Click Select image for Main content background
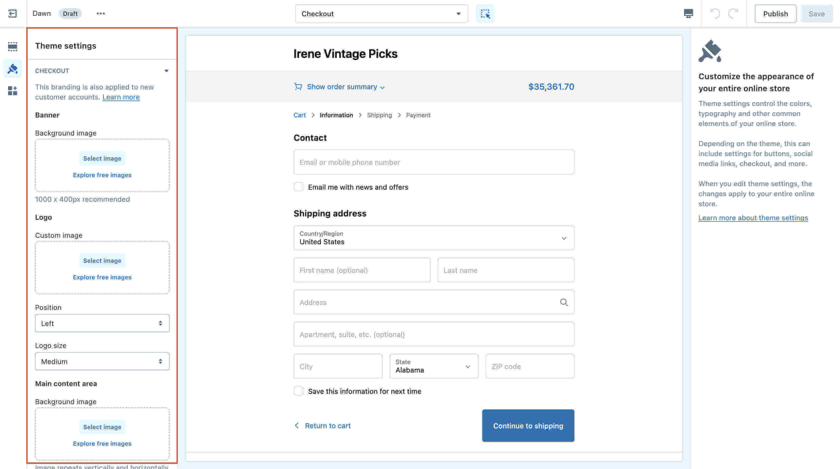This screenshot has height=469, width=840. coord(102,427)
